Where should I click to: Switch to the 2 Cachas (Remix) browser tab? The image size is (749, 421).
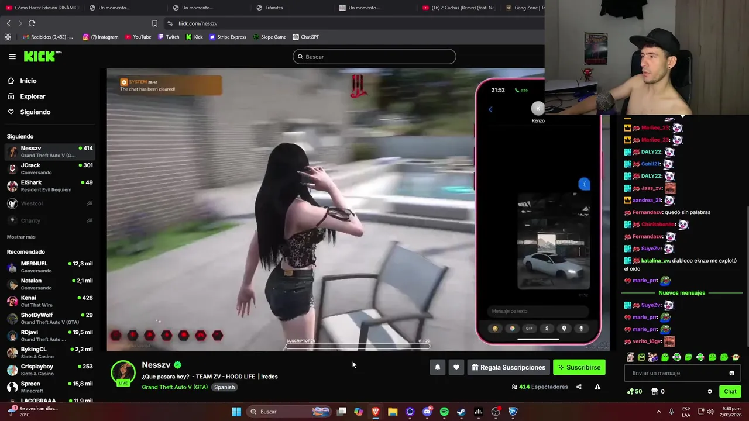pos(459,8)
